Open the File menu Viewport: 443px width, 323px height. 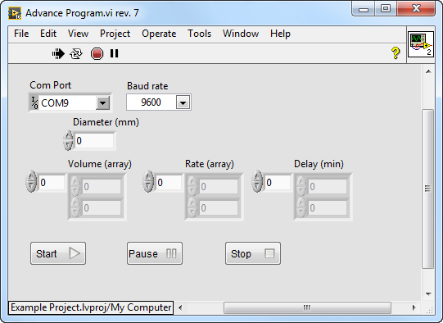pos(21,34)
